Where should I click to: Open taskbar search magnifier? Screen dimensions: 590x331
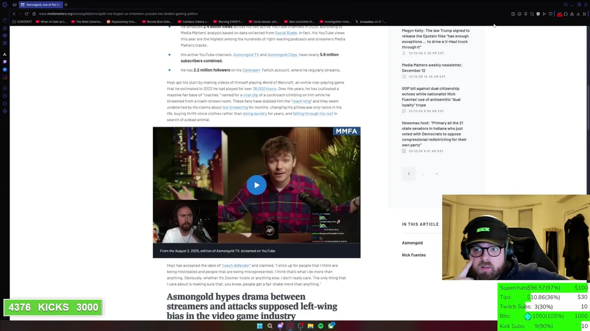[270, 326]
